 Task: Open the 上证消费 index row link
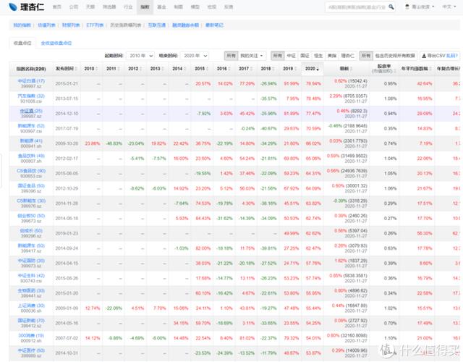[31, 306]
